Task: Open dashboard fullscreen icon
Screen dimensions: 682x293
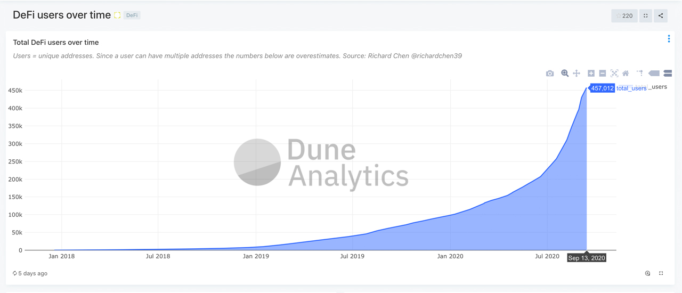Action: pyautogui.click(x=646, y=16)
